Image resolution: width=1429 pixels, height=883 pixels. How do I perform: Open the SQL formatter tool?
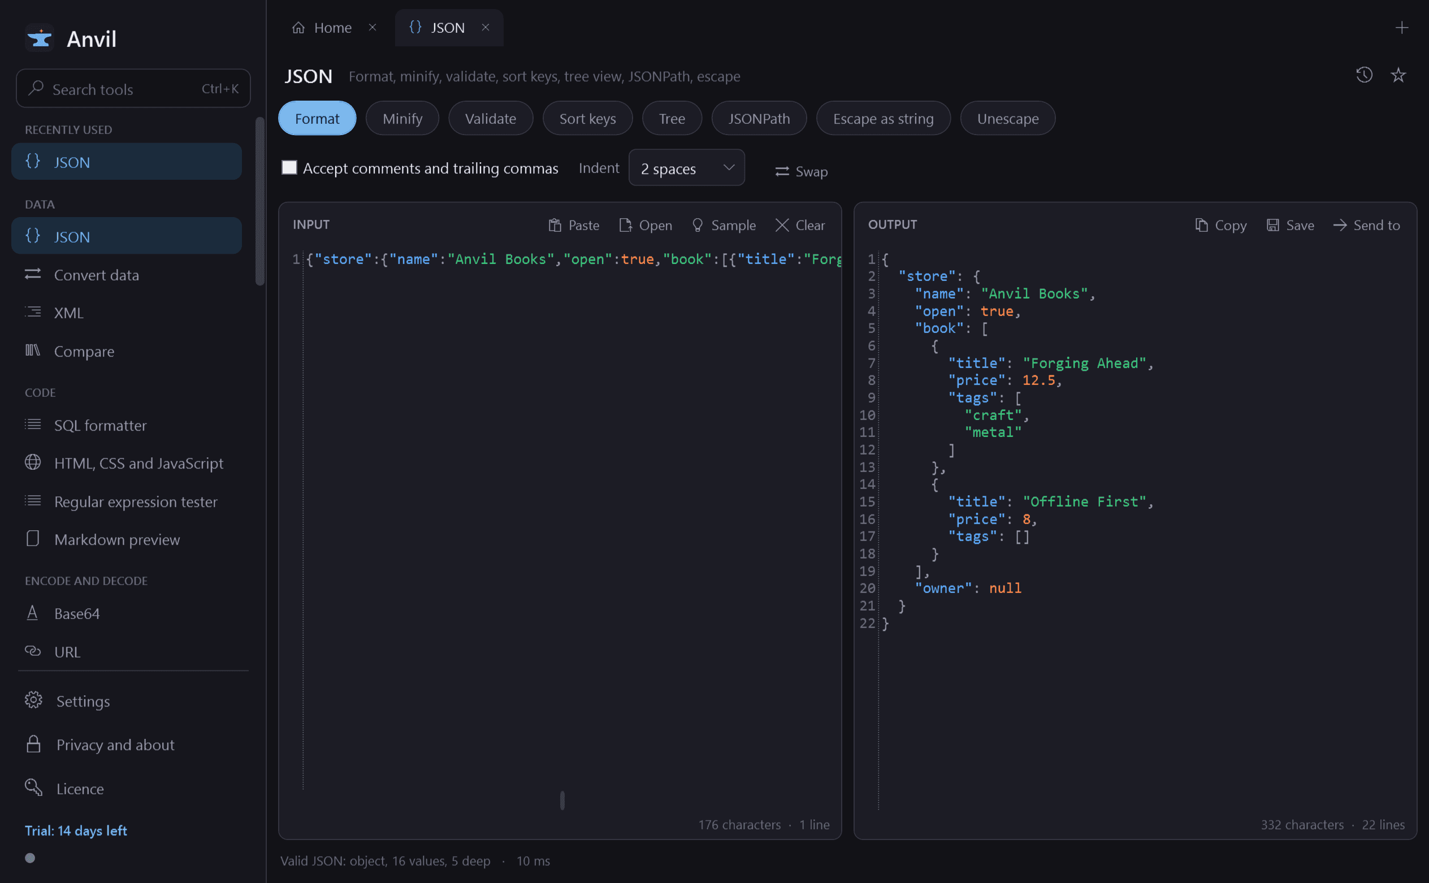point(127,425)
